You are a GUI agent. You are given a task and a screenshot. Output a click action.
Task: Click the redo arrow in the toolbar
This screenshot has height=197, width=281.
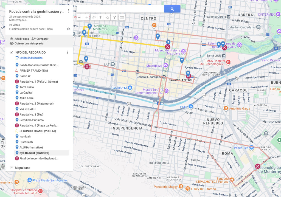click(86, 18)
